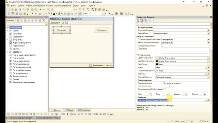This screenshot has width=218, height=123.
Task: Click the Закрыть button on the form
Action: [109, 65]
